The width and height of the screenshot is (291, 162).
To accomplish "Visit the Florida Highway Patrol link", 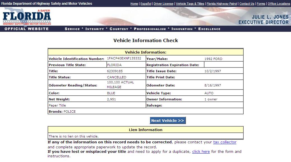I will coord(222,4).
